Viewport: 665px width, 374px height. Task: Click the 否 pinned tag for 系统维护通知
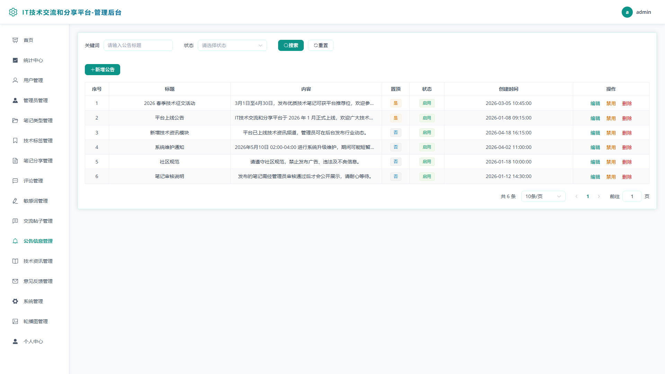[x=396, y=147]
